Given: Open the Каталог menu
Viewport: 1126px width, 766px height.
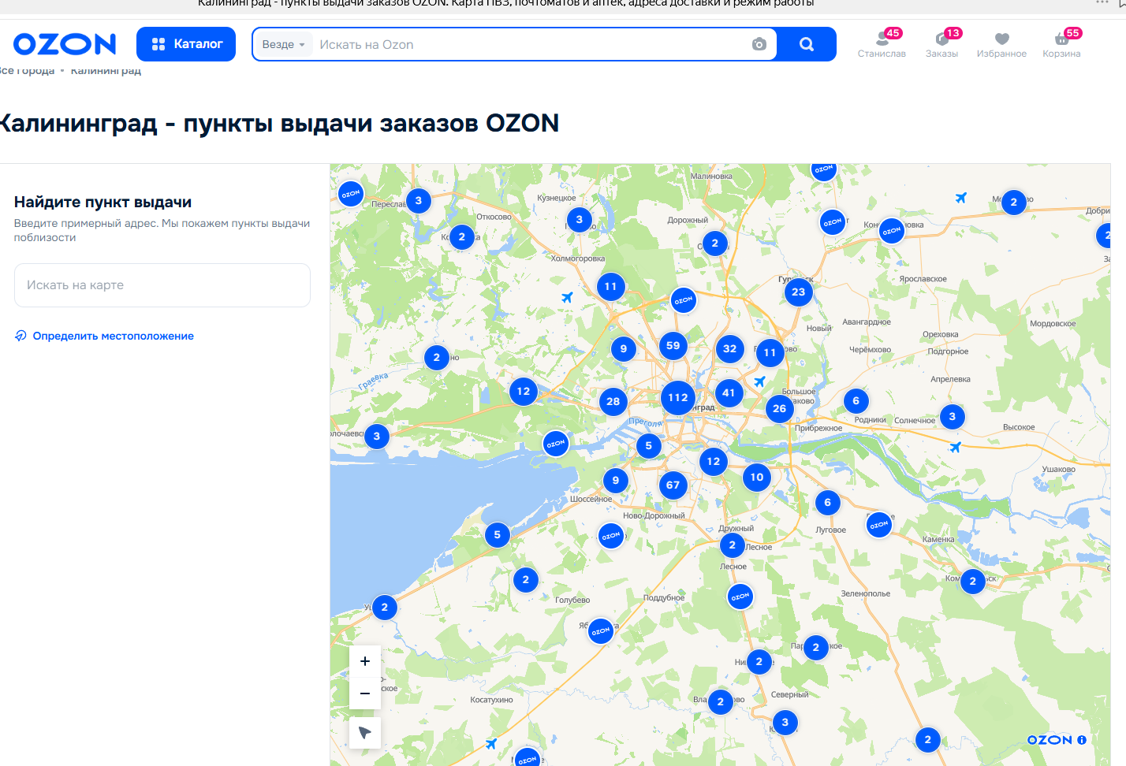Looking at the screenshot, I should (x=186, y=44).
